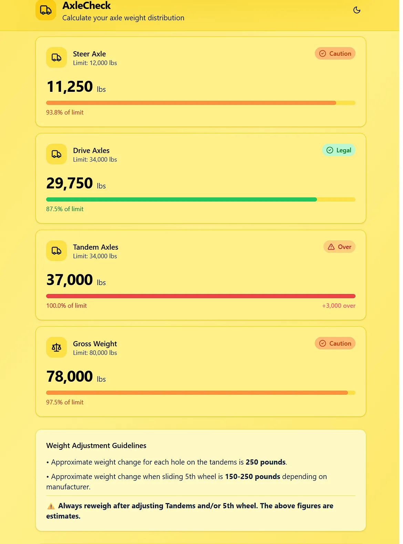Click the warning triangle icon in the guidelines
Viewport: 403px width, 544px height.
pyautogui.click(x=51, y=506)
